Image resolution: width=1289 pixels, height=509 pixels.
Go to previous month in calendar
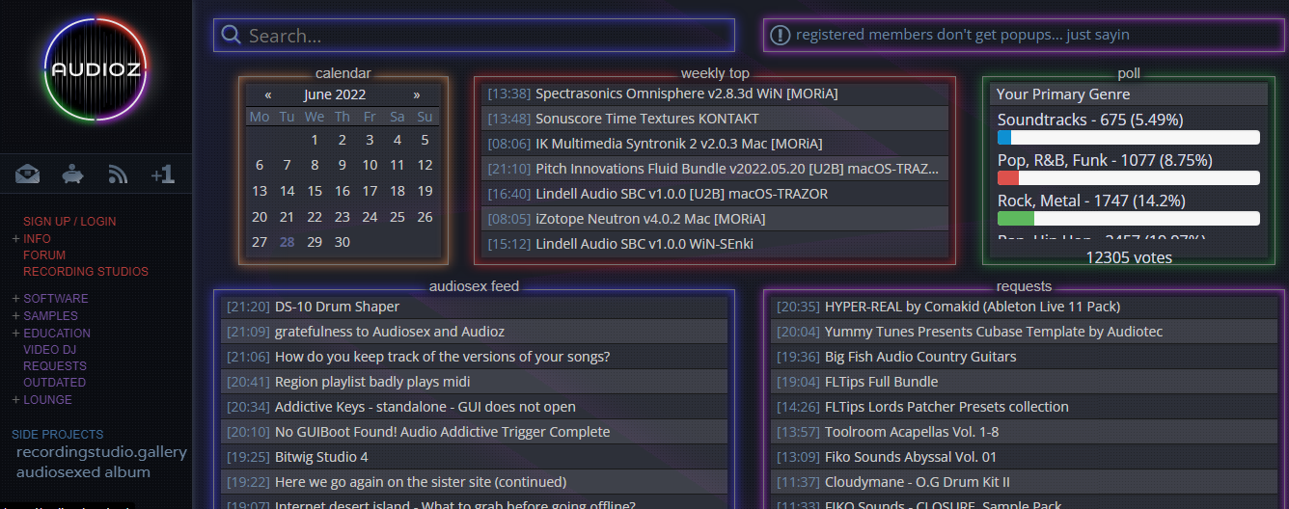[267, 94]
